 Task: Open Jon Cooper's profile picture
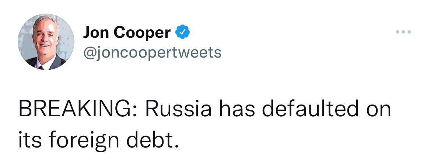46,41
